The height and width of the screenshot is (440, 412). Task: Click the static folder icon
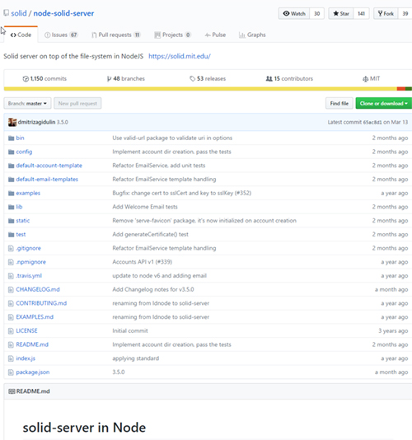click(x=11, y=221)
